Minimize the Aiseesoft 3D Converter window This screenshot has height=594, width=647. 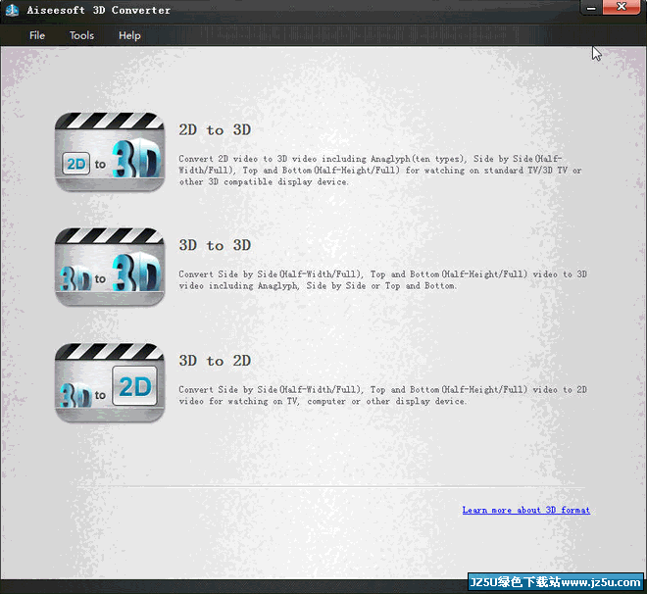coord(591,8)
